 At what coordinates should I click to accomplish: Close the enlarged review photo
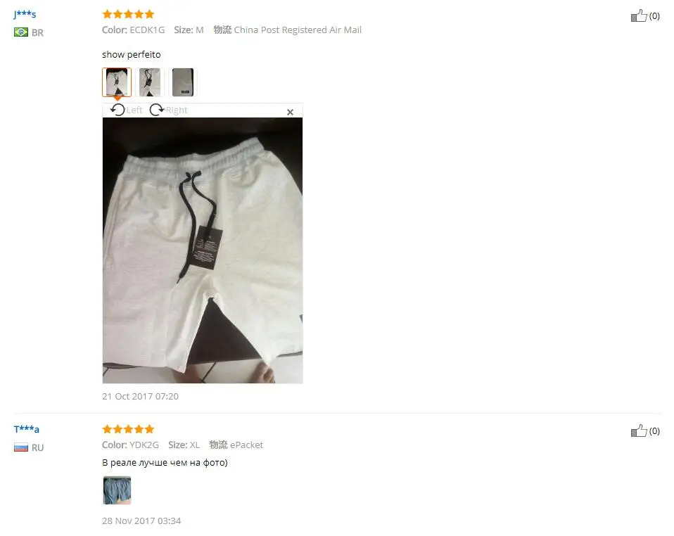tap(290, 112)
